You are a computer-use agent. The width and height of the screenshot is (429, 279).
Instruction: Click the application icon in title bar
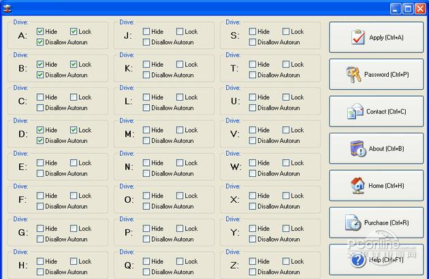(7, 8)
